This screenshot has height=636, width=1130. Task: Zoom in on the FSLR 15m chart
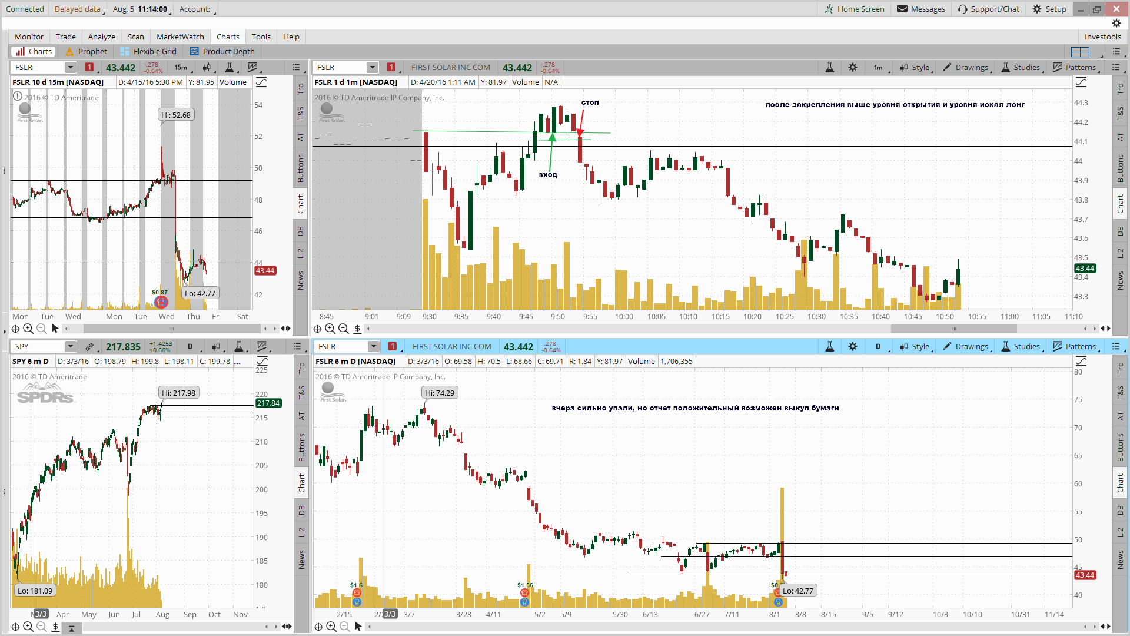click(28, 329)
